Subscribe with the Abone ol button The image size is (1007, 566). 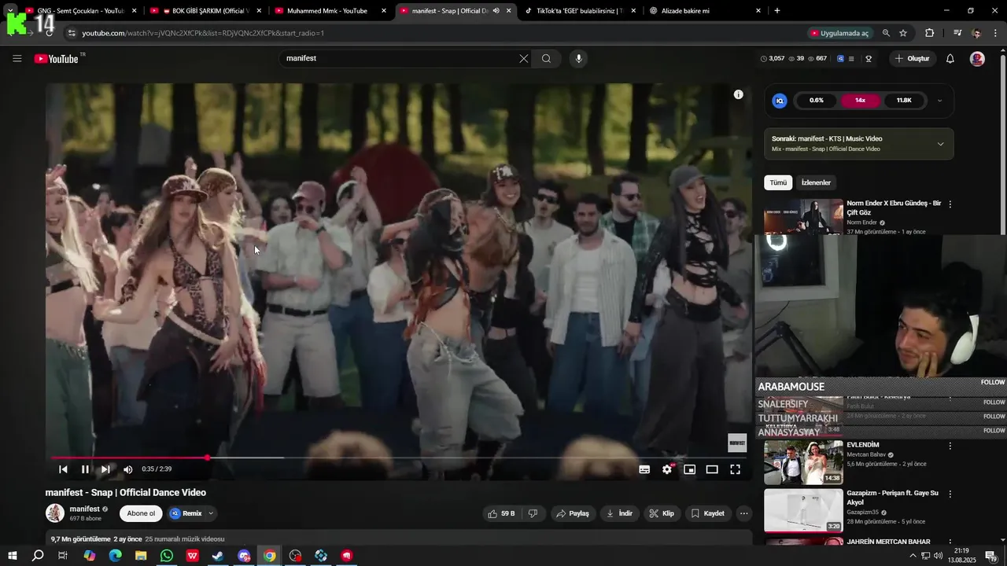(x=141, y=513)
